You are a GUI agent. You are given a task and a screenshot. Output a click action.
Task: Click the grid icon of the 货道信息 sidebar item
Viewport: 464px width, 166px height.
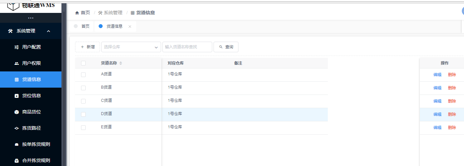pyautogui.click(x=17, y=80)
